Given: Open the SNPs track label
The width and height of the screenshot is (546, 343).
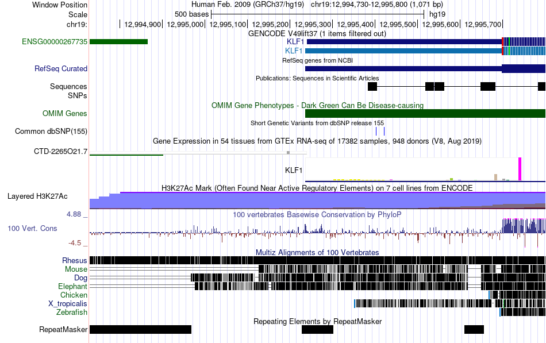Looking at the screenshot, I should [78, 95].
